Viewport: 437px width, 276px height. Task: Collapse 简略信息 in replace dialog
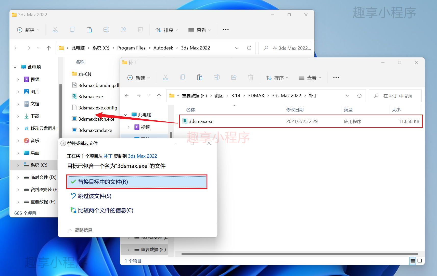[x=80, y=230]
